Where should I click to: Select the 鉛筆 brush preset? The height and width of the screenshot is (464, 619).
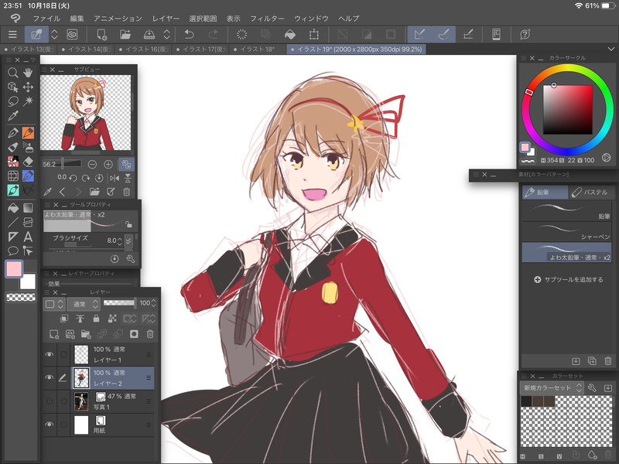566,211
